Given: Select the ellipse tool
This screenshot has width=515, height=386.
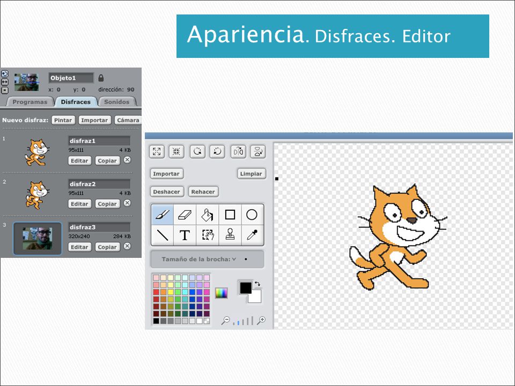Looking at the screenshot, I should point(252,214).
